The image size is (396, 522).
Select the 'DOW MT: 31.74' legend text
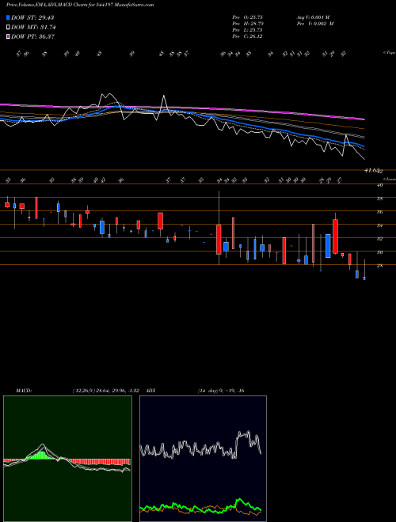click(33, 28)
